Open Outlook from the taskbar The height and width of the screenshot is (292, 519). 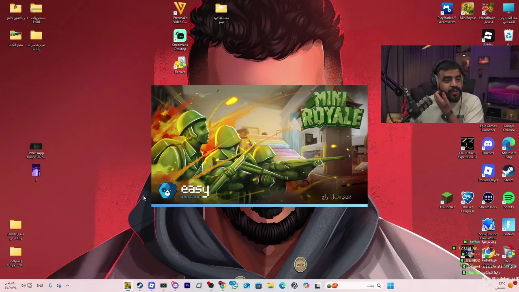pos(247,286)
